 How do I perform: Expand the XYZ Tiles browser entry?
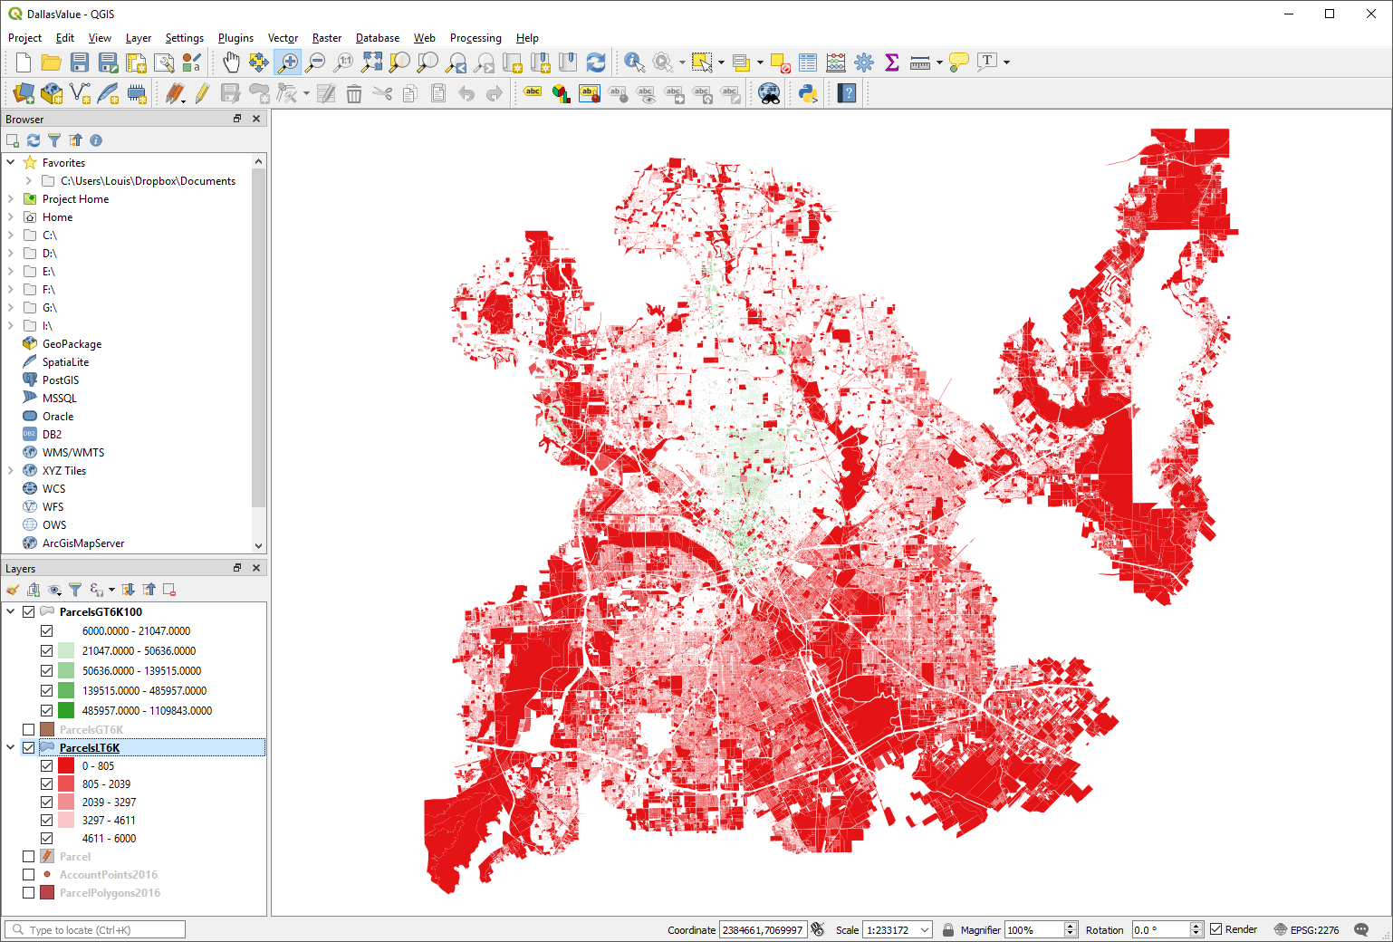(x=9, y=470)
